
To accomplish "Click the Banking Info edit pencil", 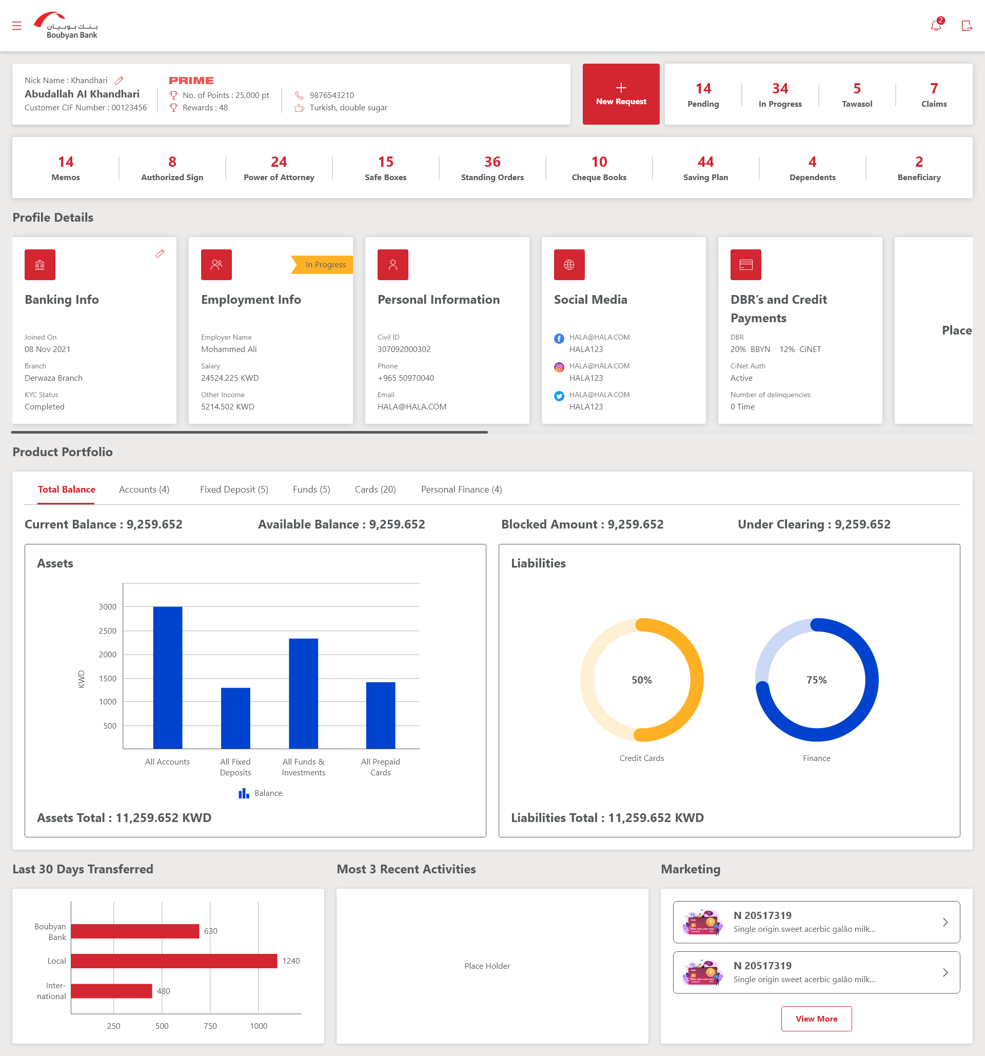I will tap(160, 254).
